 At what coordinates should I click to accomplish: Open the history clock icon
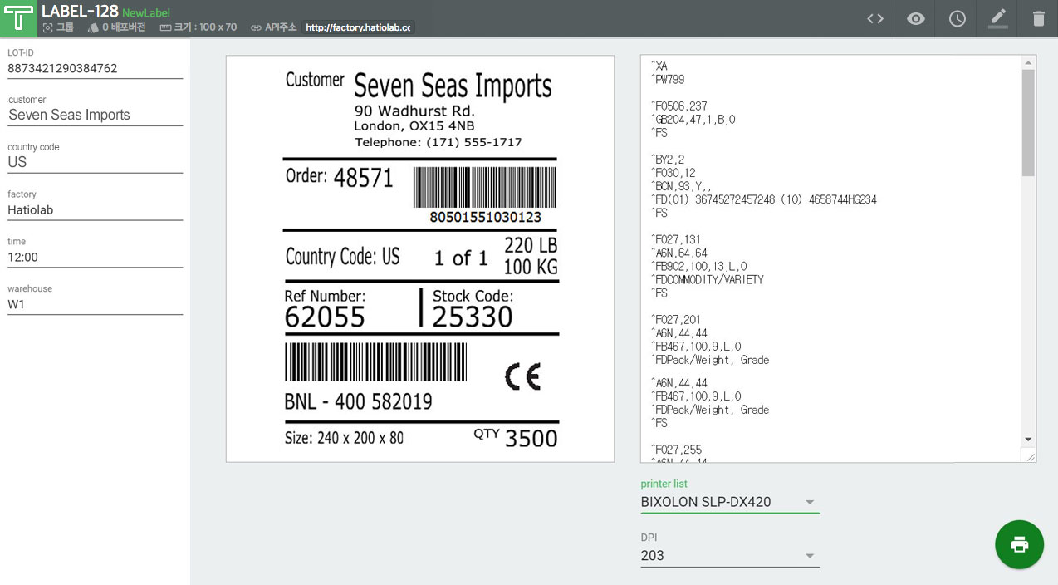[x=958, y=18]
